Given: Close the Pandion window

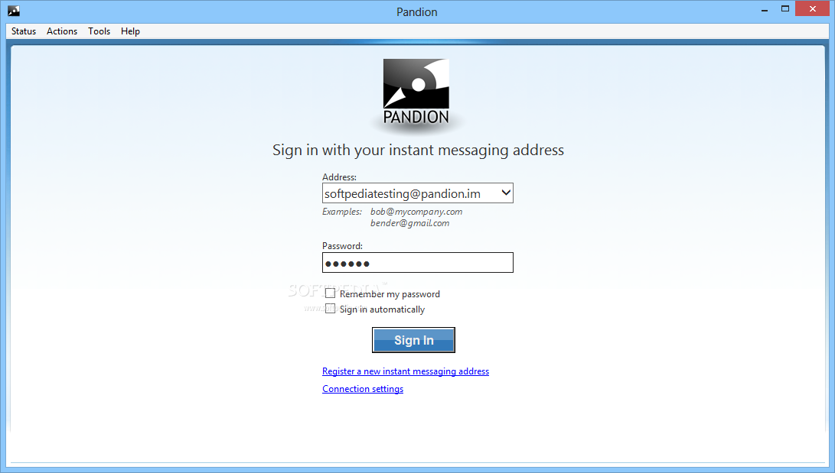Looking at the screenshot, I should tap(813, 9).
